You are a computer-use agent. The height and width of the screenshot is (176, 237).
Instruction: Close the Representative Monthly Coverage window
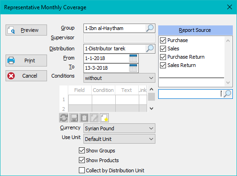click(230, 7)
